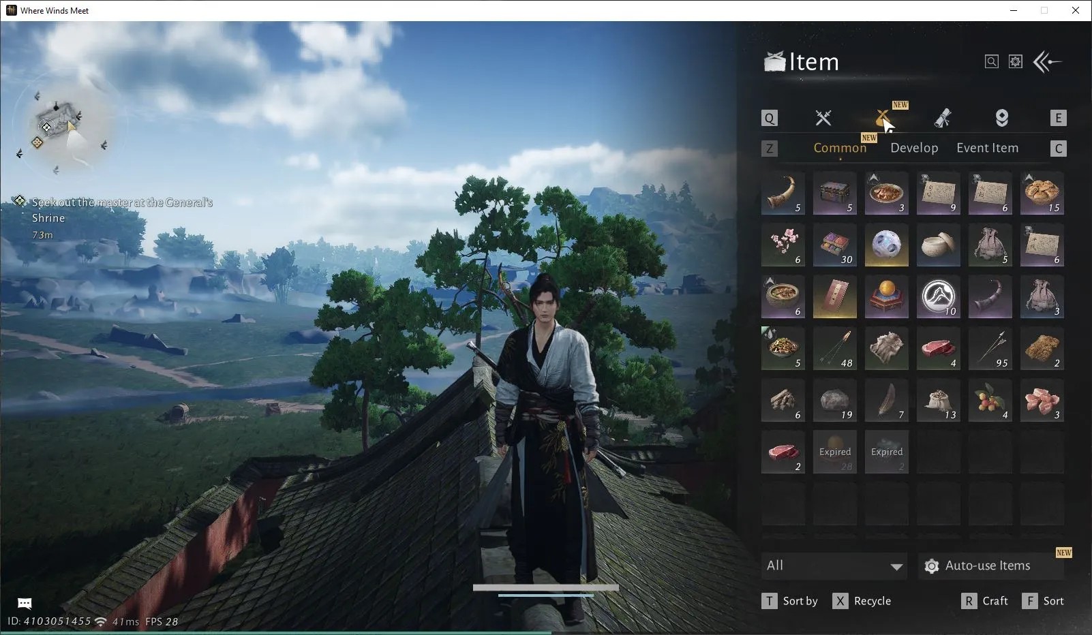Viewport: 1092px width, 635px height.
Task: Select the Expired item with count 28
Action: click(x=835, y=452)
